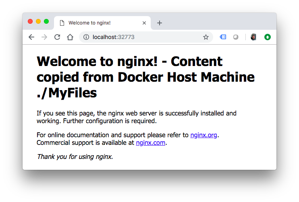View site information icon in address bar
Viewport: 299px width, 202px height.
point(86,37)
